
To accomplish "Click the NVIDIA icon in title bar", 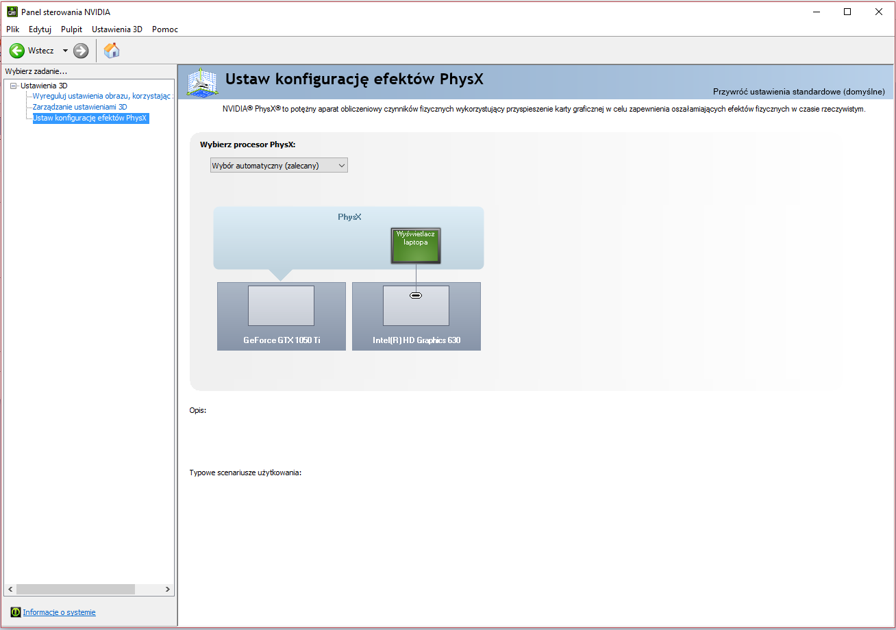I will (x=12, y=12).
